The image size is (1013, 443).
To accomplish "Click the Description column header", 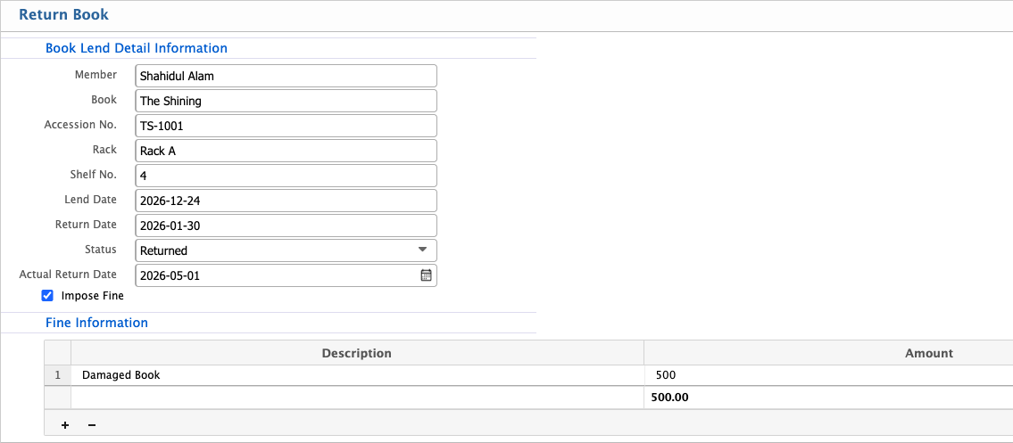I will (x=357, y=353).
